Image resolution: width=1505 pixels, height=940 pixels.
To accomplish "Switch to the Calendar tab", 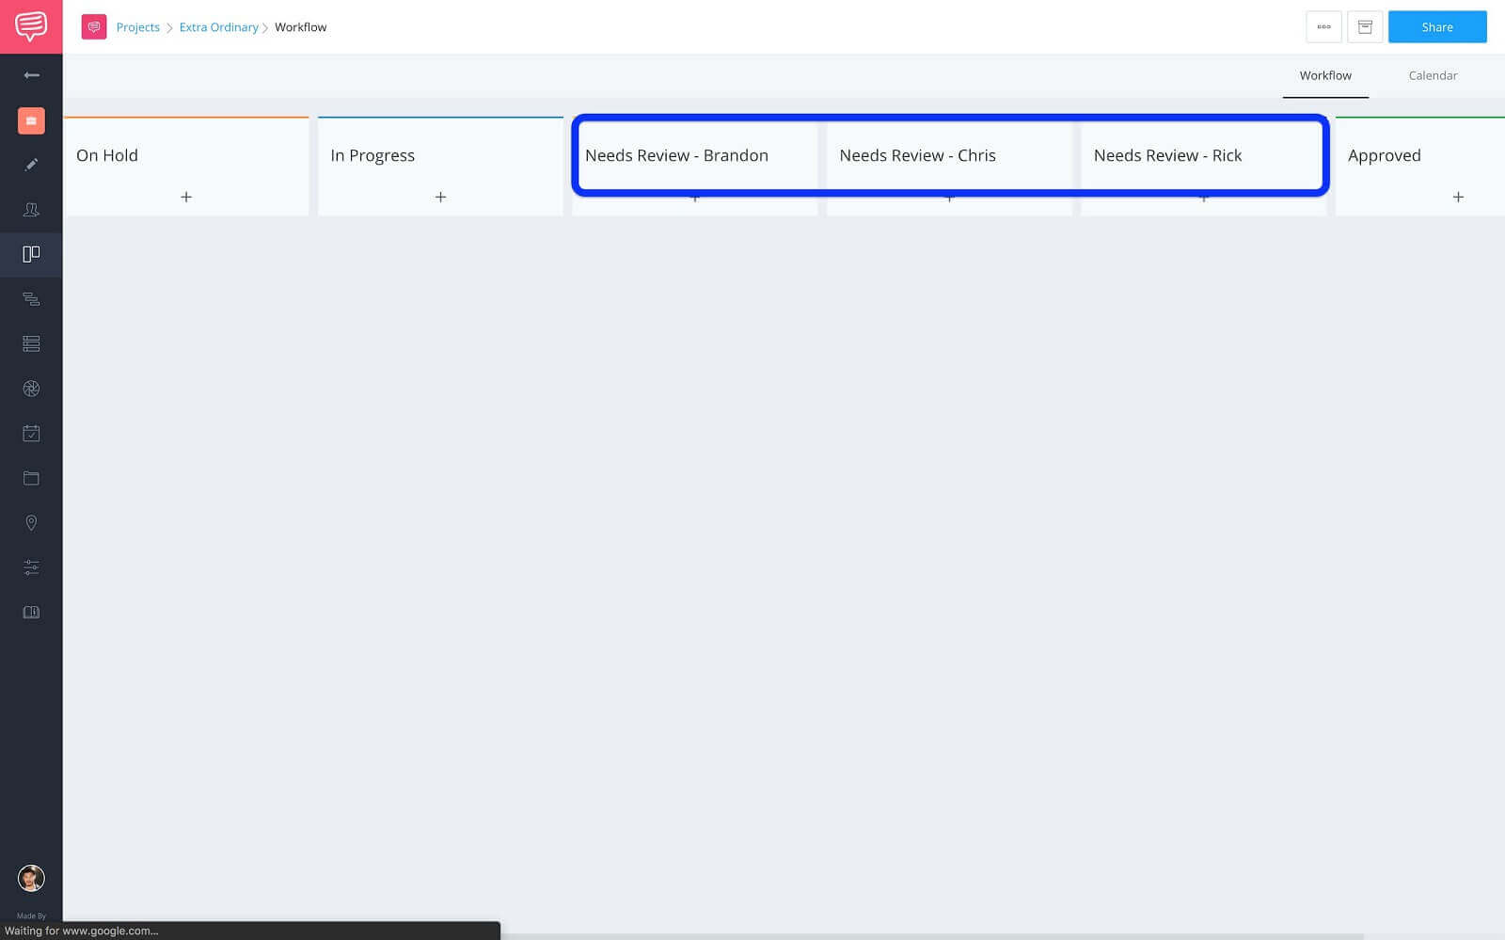I will tap(1433, 75).
